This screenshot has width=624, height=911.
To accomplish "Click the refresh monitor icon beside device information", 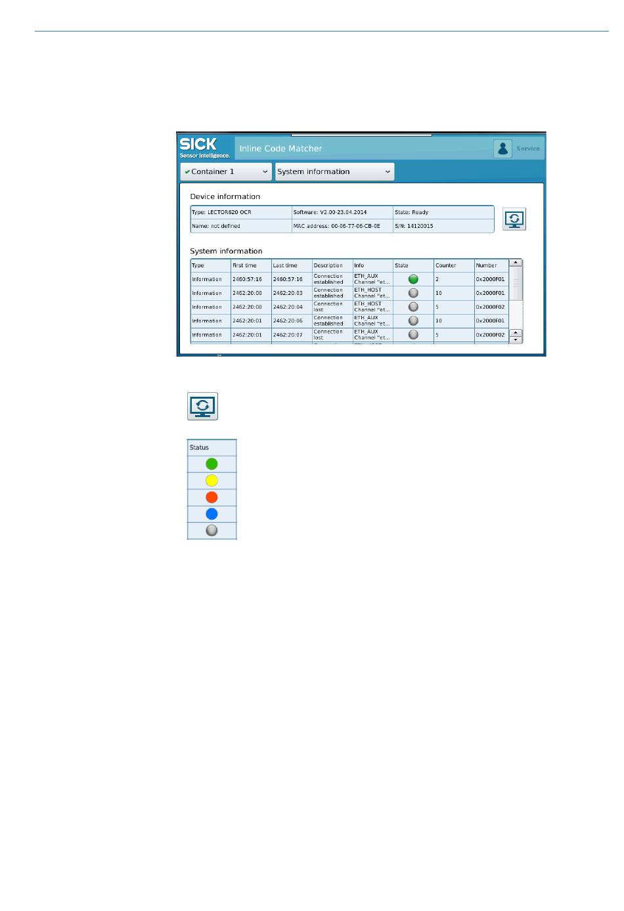I will [x=514, y=219].
